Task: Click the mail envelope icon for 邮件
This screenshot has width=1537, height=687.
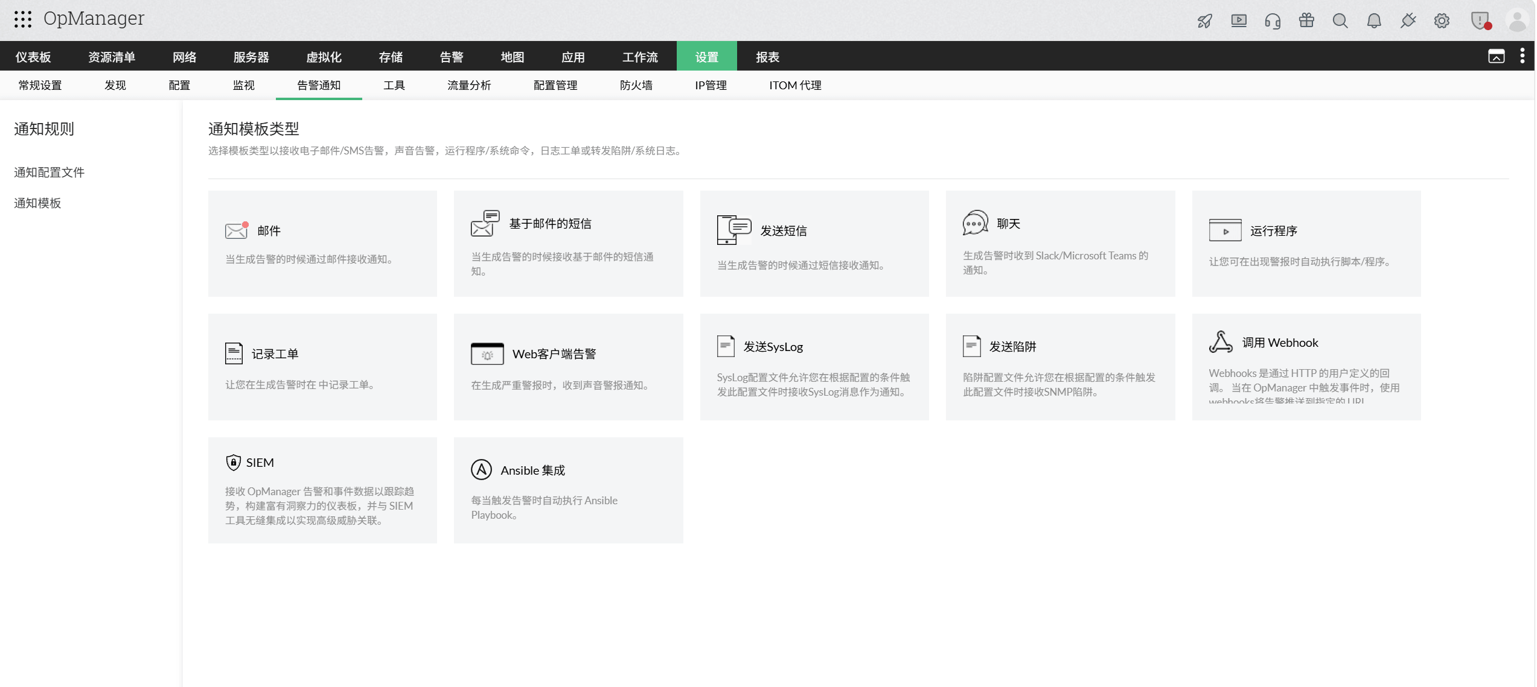Action: click(237, 230)
